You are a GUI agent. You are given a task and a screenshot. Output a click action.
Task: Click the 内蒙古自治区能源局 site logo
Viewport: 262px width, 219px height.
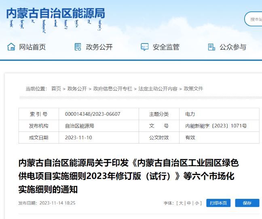click(x=55, y=18)
